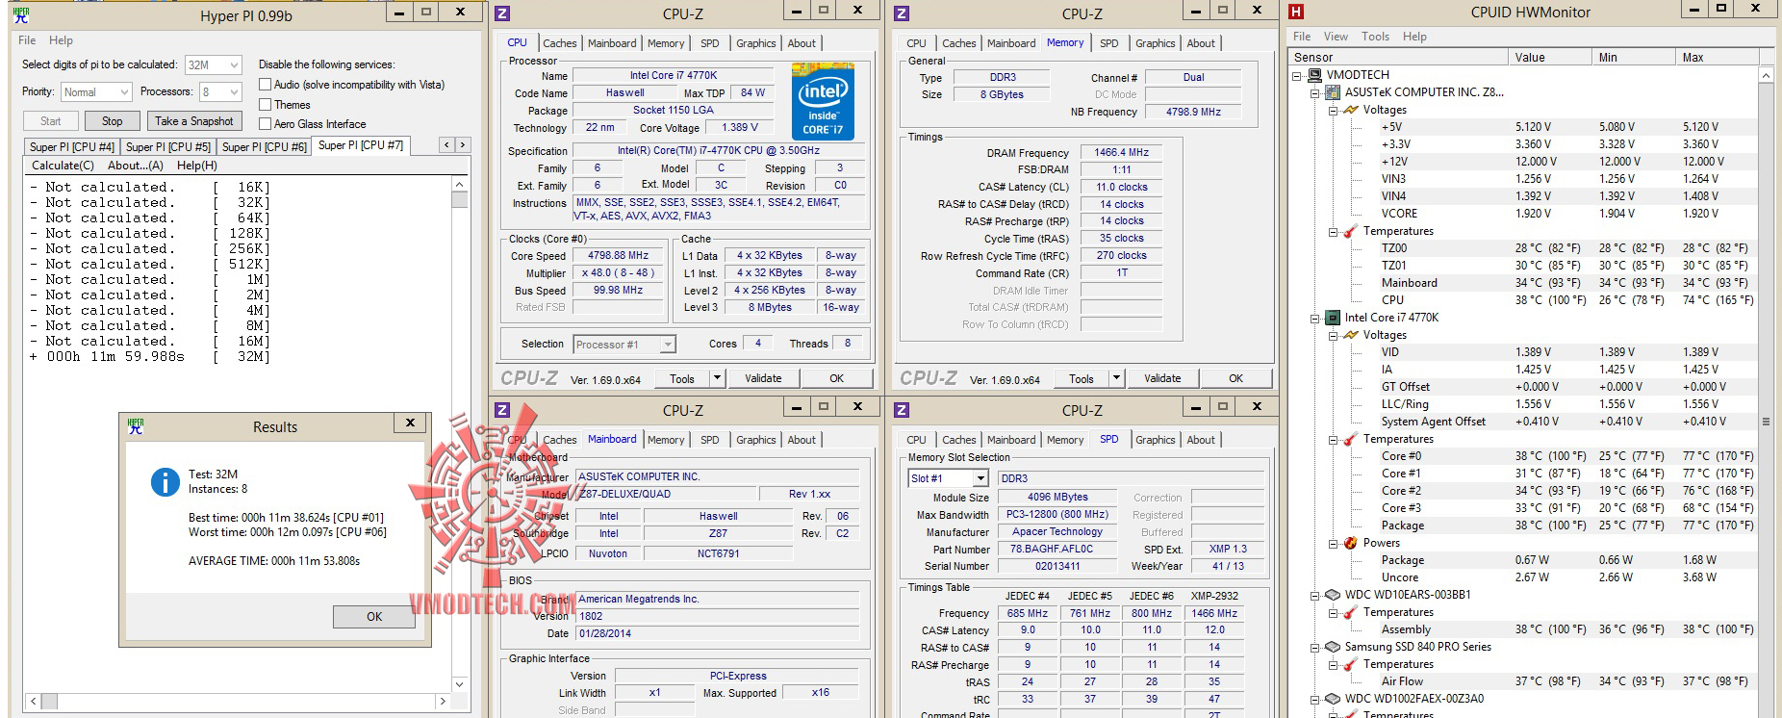Open the View menu in HWMonitor

(x=1336, y=37)
